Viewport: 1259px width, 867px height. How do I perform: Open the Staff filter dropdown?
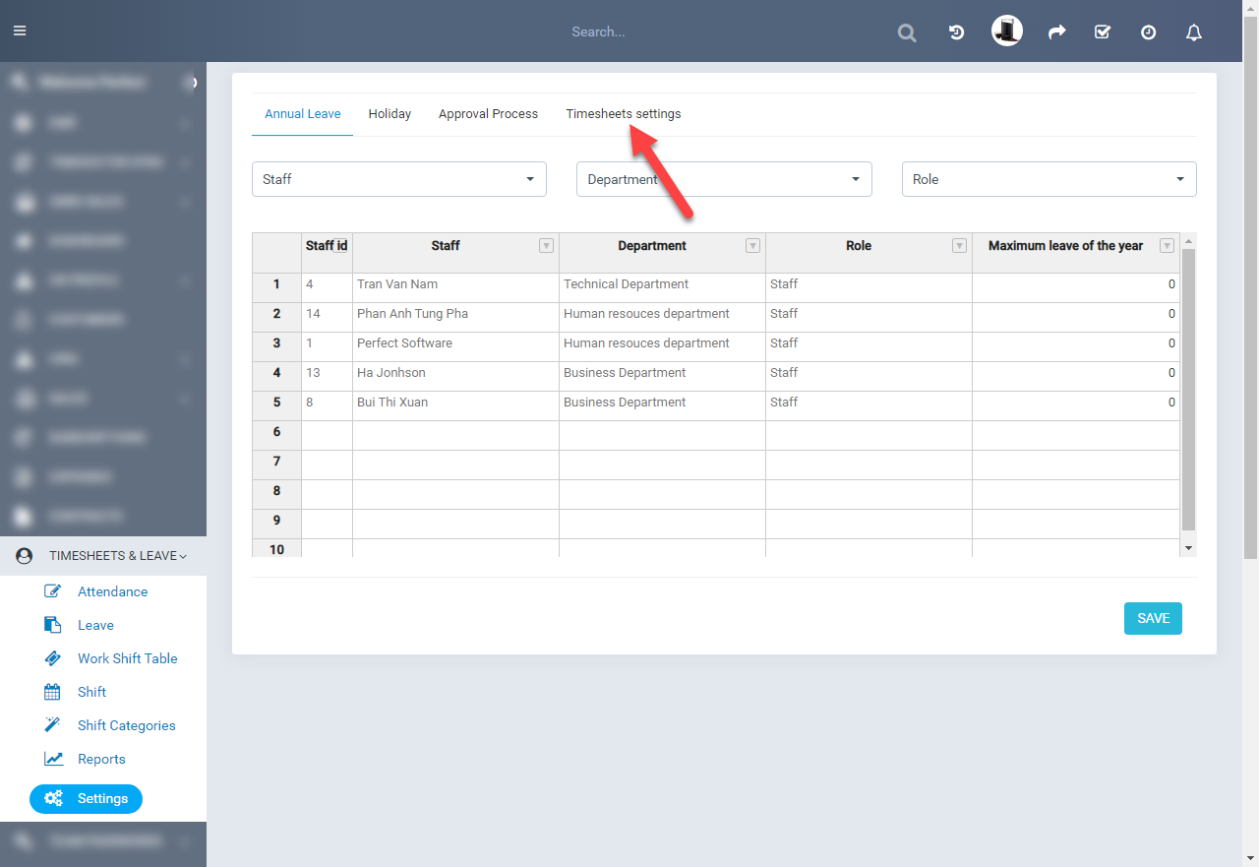click(x=399, y=179)
